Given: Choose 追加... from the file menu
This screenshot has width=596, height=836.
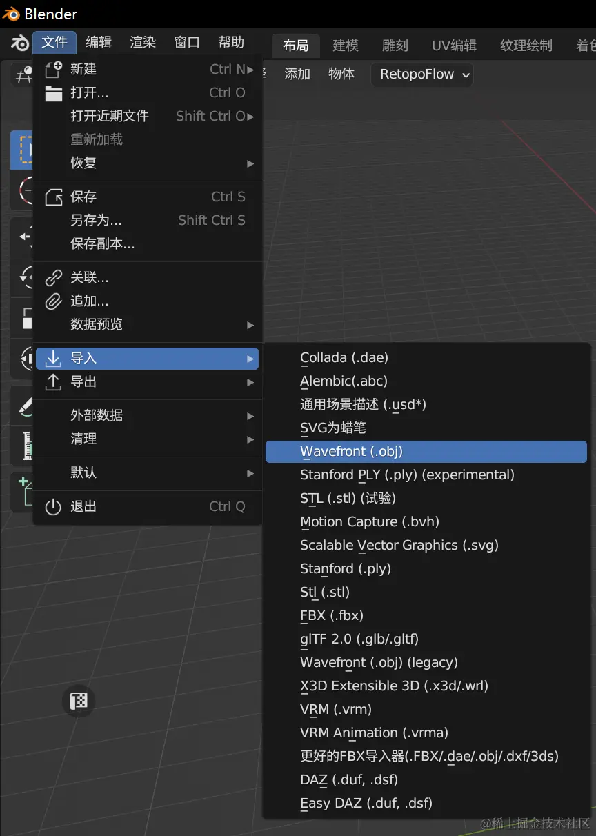Looking at the screenshot, I should pyautogui.click(x=148, y=301).
